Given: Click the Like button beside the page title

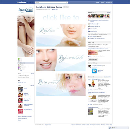Looking at the screenshot, I should click(x=66, y=7).
